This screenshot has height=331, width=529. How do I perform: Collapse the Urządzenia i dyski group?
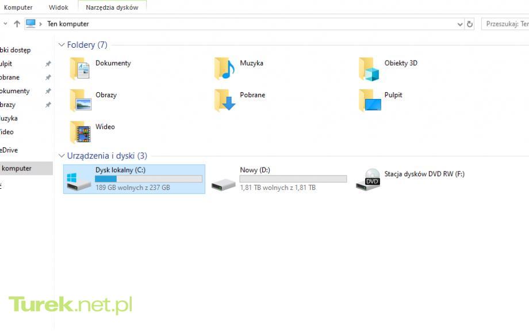62,156
